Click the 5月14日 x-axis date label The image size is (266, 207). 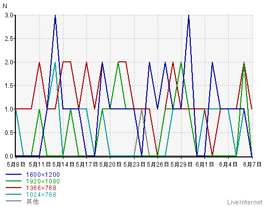pos(63,165)
